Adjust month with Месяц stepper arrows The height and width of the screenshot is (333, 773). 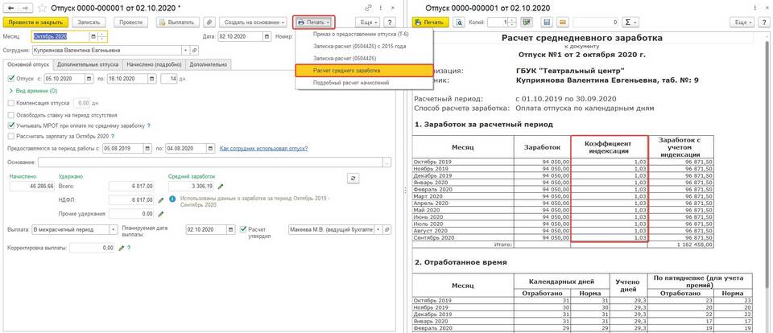tap(102, 36)
